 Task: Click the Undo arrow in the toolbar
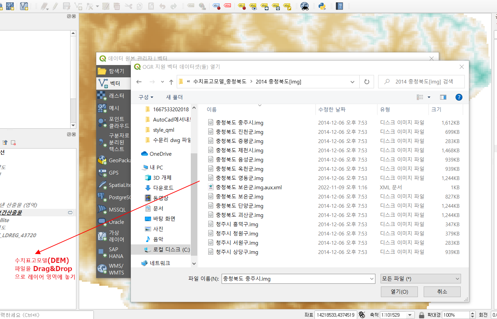(162, 6)
